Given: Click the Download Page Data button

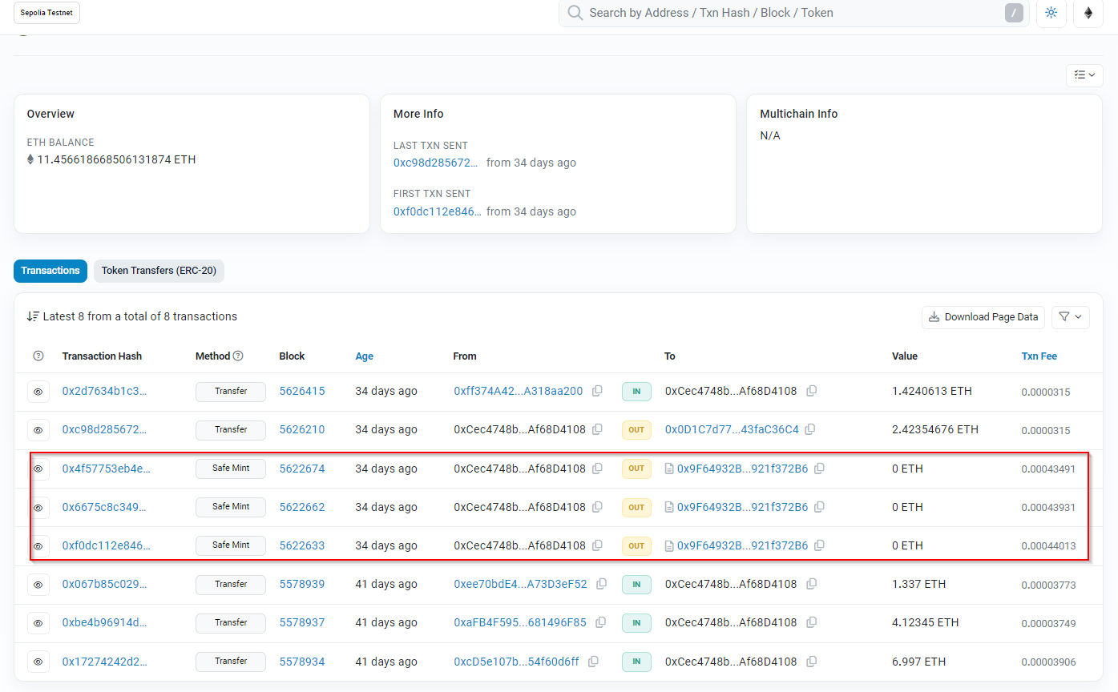Looking at the screenshot, I should tap(983, 317).
